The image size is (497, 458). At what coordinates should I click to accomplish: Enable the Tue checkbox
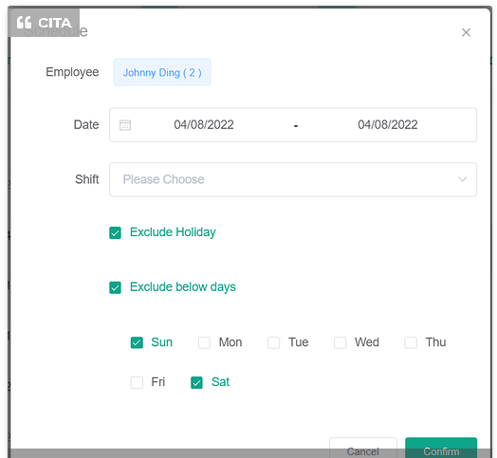pyautogui.click(x=273, y=342)
